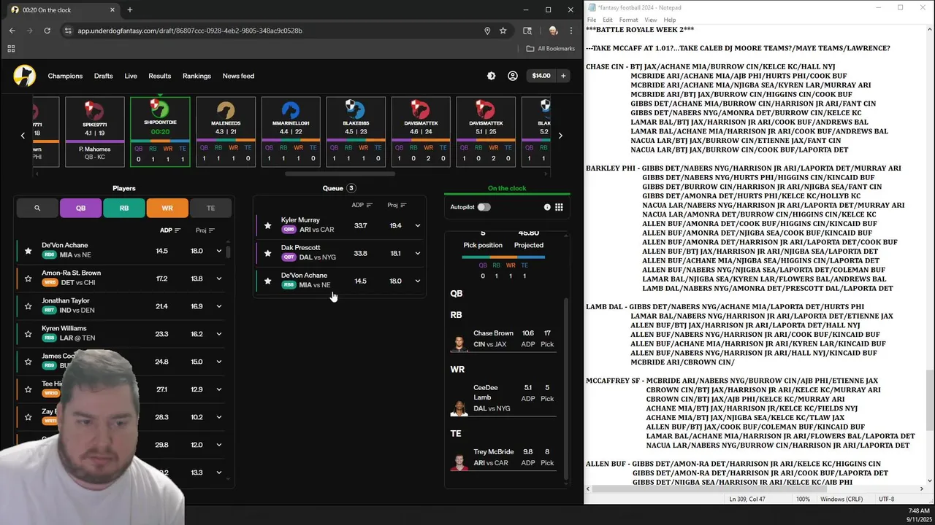This screenshot has height=525, width=935.
Task: Star De'Von Achane in the players list
Action: click(28, 251)
